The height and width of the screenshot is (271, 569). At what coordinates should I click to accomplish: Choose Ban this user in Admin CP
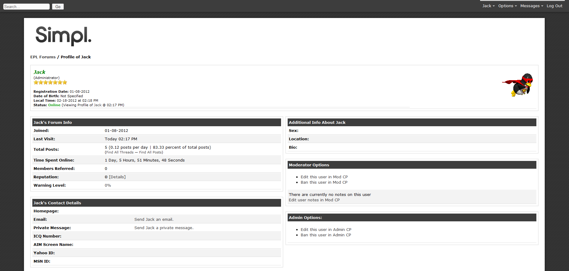point(326,235)
